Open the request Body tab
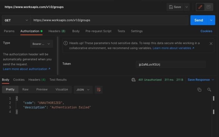This screenshot has height=137, width=219. [x=76, y=31]
